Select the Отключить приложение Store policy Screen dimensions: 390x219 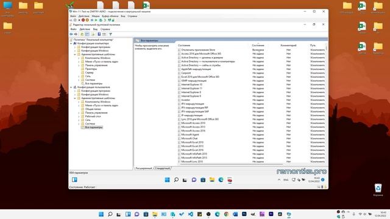pos(198,50)
